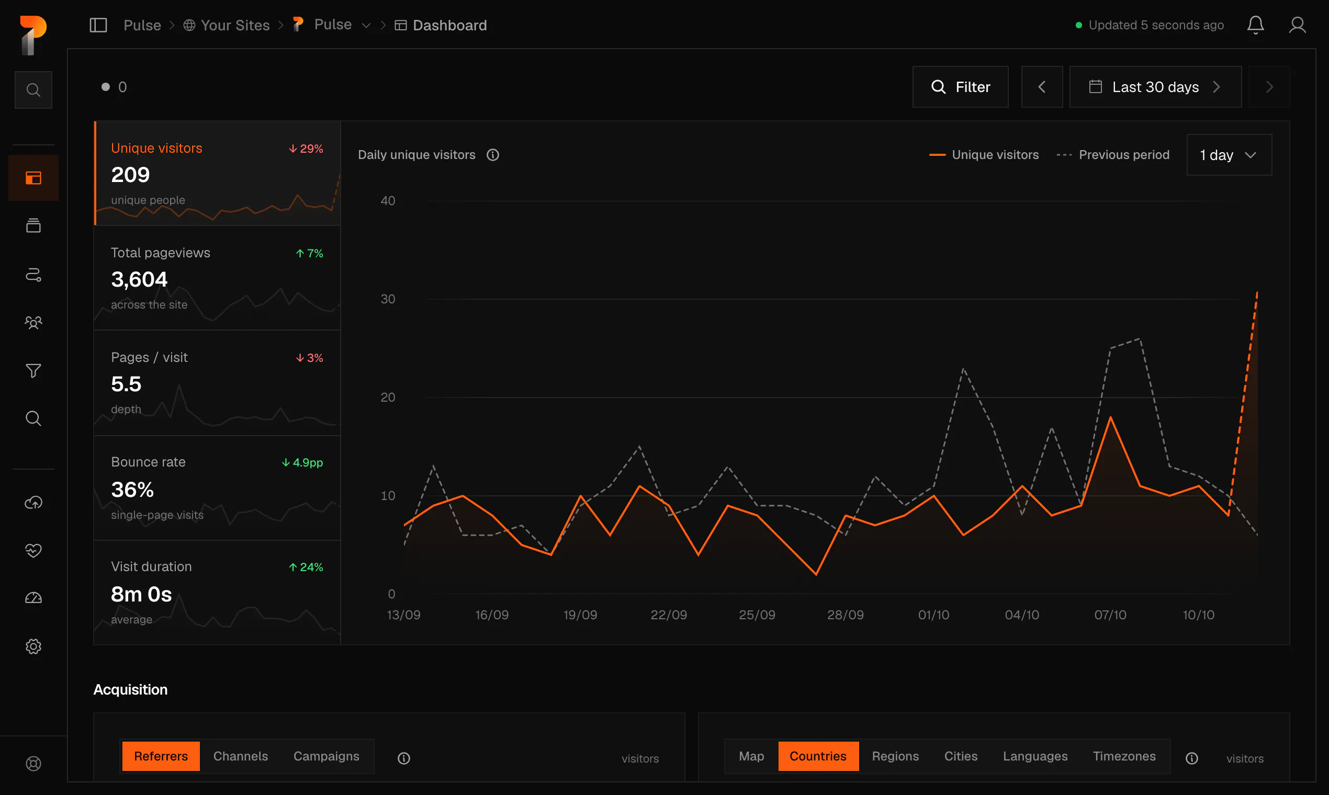The image size is (1329, 795).
Task: Switch to the Map tab
Action: [x=751, y=756]
